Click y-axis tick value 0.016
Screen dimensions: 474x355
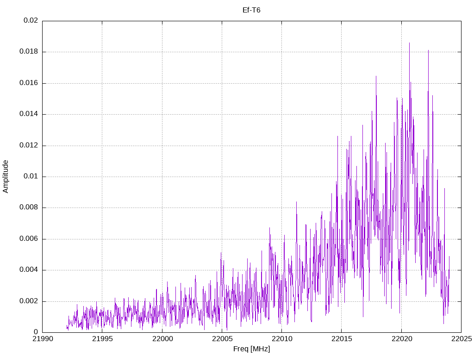point(29,83)
